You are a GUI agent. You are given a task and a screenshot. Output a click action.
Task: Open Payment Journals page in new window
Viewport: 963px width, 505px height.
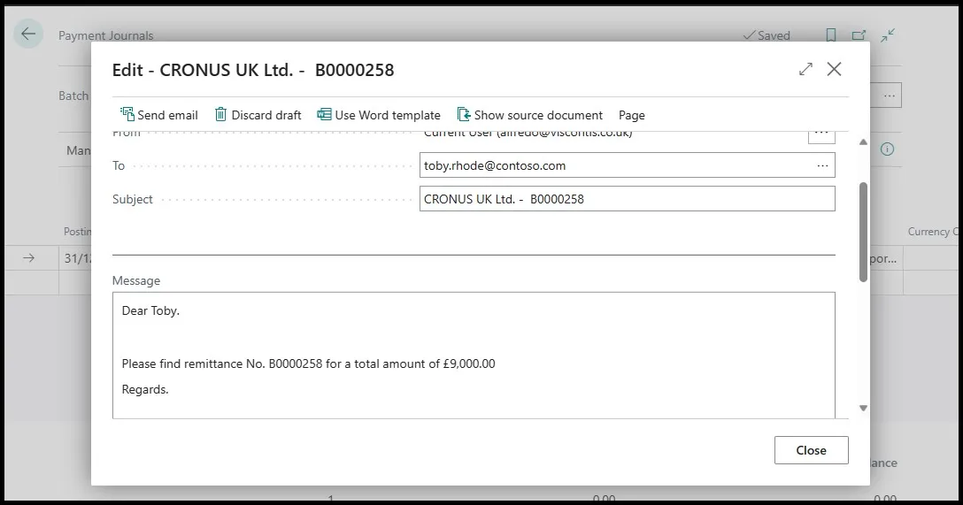point(859,35)
